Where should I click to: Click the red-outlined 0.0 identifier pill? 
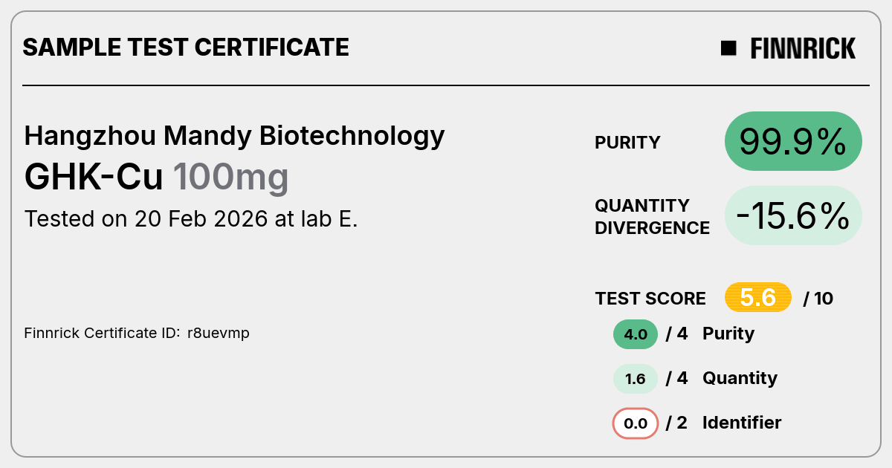tap(636, 423)
